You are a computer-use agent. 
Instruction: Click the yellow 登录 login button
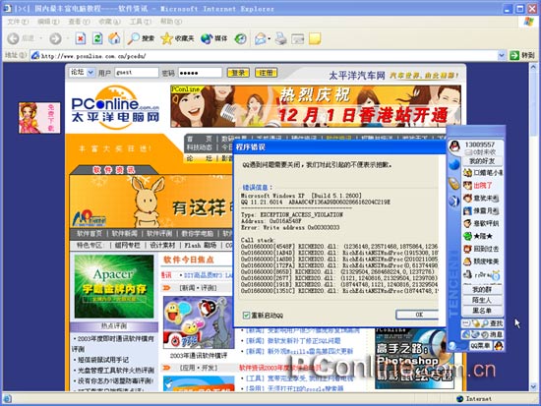point(238,73)
